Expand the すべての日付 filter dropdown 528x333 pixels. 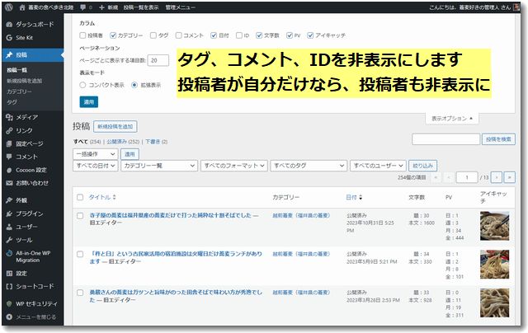(94, 166)
